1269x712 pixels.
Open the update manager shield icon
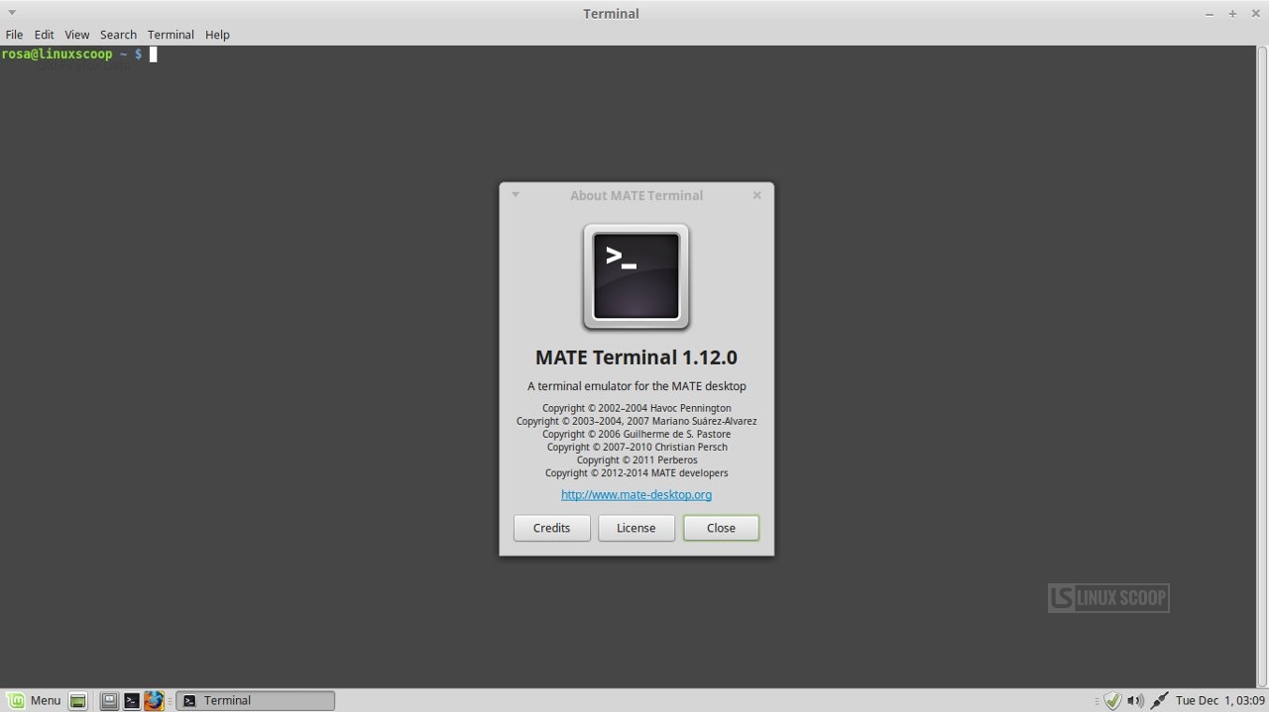click(1112, 700)
